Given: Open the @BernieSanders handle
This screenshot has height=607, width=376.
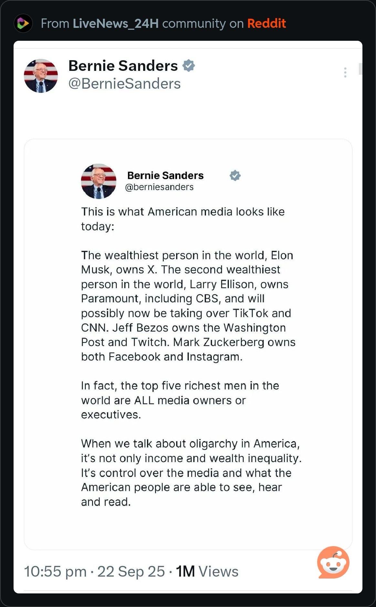Looking at the screenshot, I should [124, 83].
